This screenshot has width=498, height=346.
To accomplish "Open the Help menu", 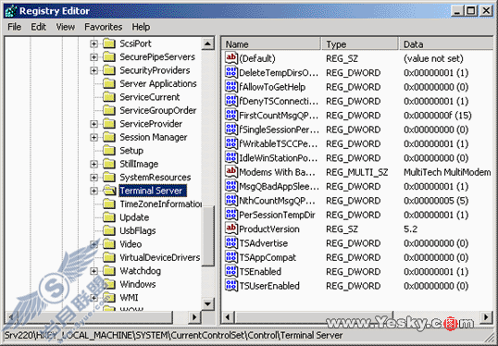I will (141, 27).
